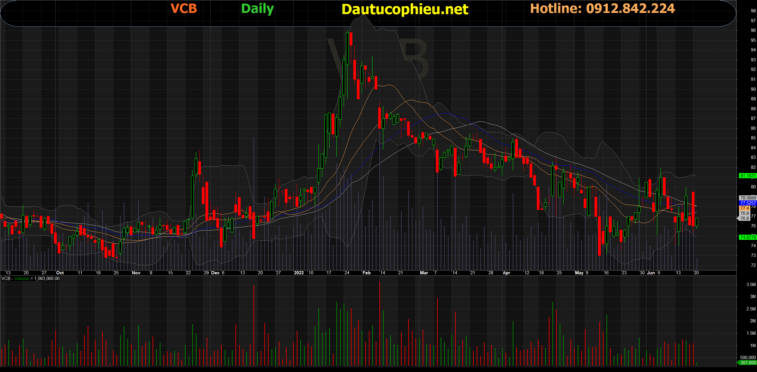Screen dimensions: 757x372
Task: Click the orange 77.4 price tag
Action: click(x=744, y=208)
